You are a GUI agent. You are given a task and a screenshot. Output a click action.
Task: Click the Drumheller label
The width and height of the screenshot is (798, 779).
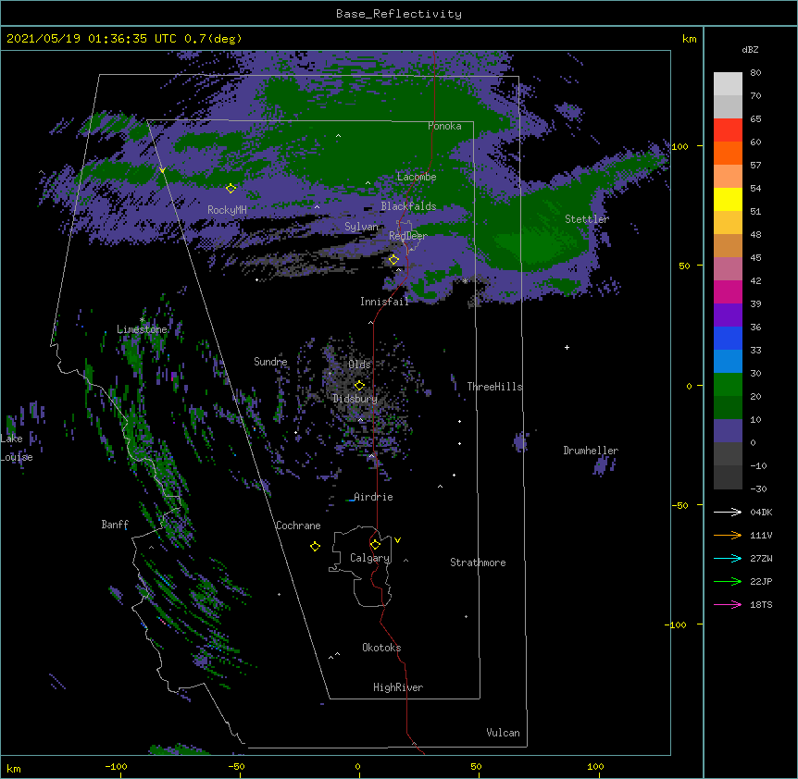click(x=591, y=451)
